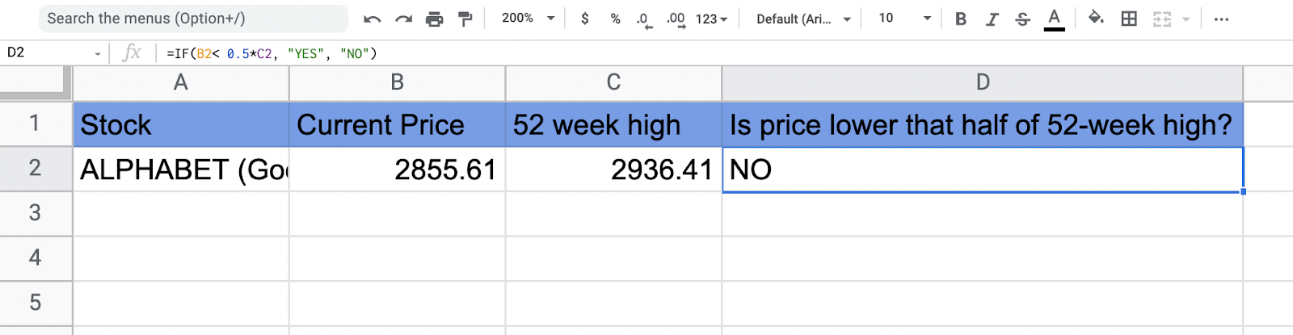Screen dimensions: 1293x335
Task: Expand the Name box dropdown arrow
Action: pos(98,54)
